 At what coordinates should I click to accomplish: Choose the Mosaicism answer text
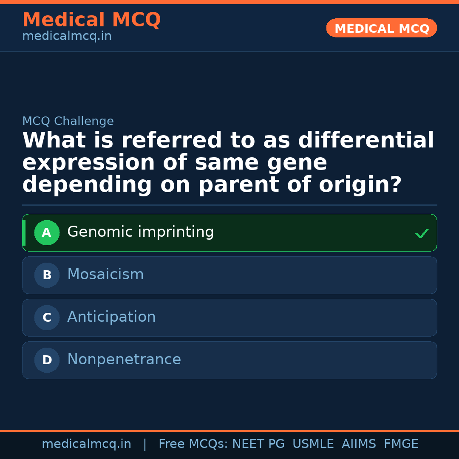coord(105,275)
